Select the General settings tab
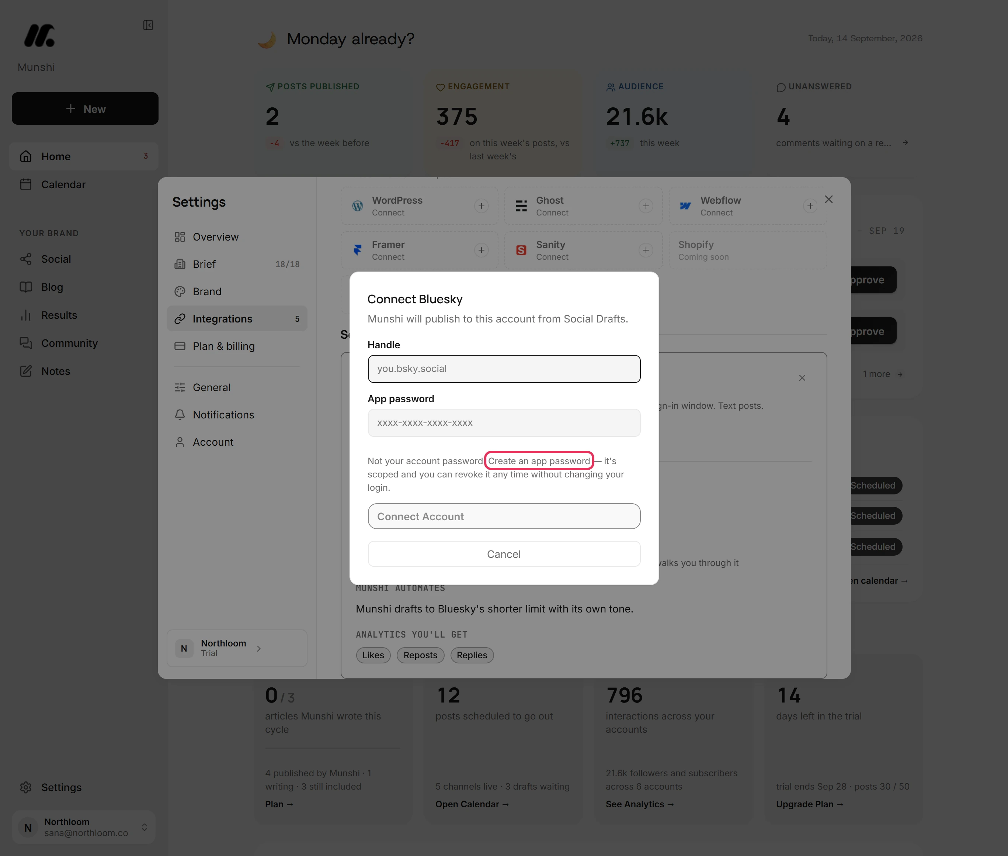This screenshot has height=856, width=1008. pos(237,387)
